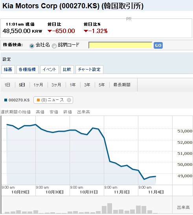Image resolution: width=193 pixels, height=215 pixels.
Task: Select the 3年 time range
Action: [x=87, y=85]
